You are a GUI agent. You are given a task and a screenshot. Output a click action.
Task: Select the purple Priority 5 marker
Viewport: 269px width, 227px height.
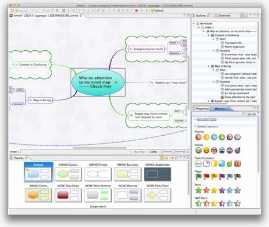click(x=230, y=137)
